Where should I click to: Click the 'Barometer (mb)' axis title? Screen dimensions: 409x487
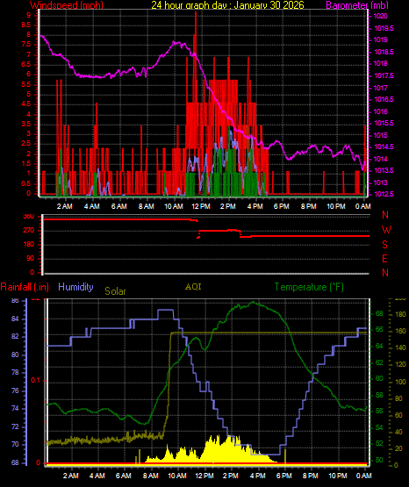tap(357, 5)
